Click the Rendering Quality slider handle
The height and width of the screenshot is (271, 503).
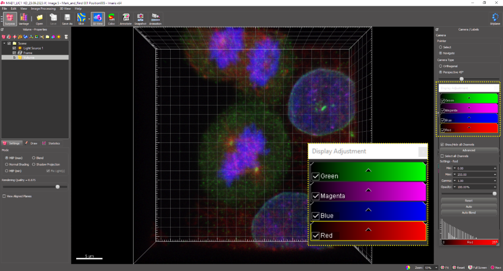(x=58, y=187)
